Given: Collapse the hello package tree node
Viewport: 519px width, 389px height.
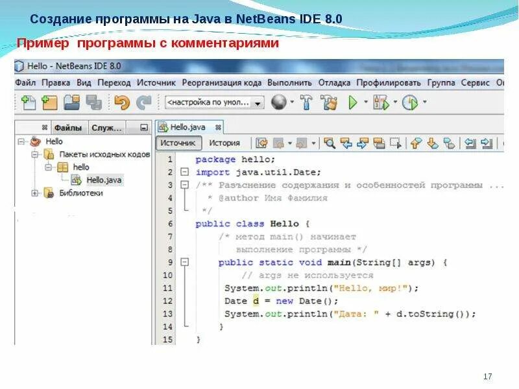Looking at the screenshot, I should pos(48,167).
